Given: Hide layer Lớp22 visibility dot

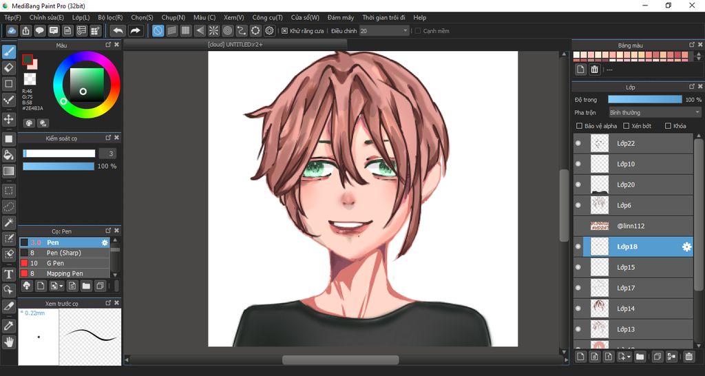Looking at the screenshot, I should click(578, 143).
